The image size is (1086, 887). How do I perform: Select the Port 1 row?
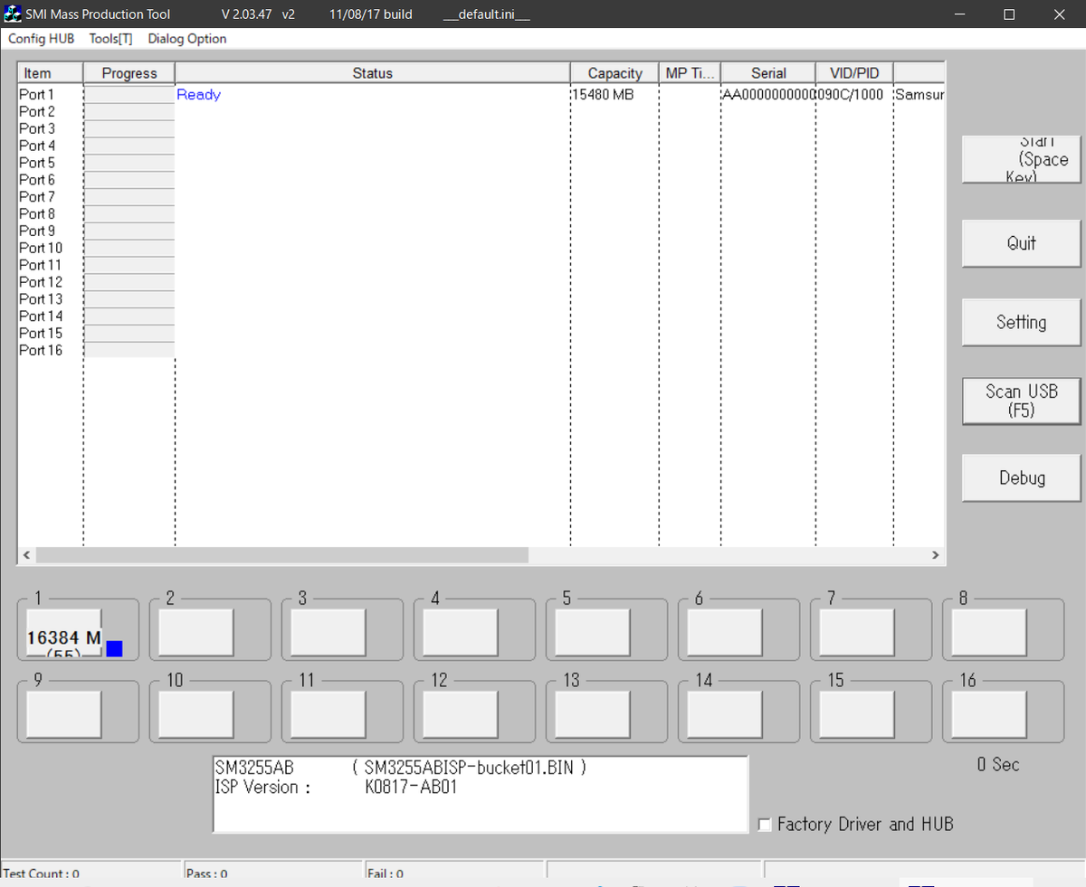point(481,94)
